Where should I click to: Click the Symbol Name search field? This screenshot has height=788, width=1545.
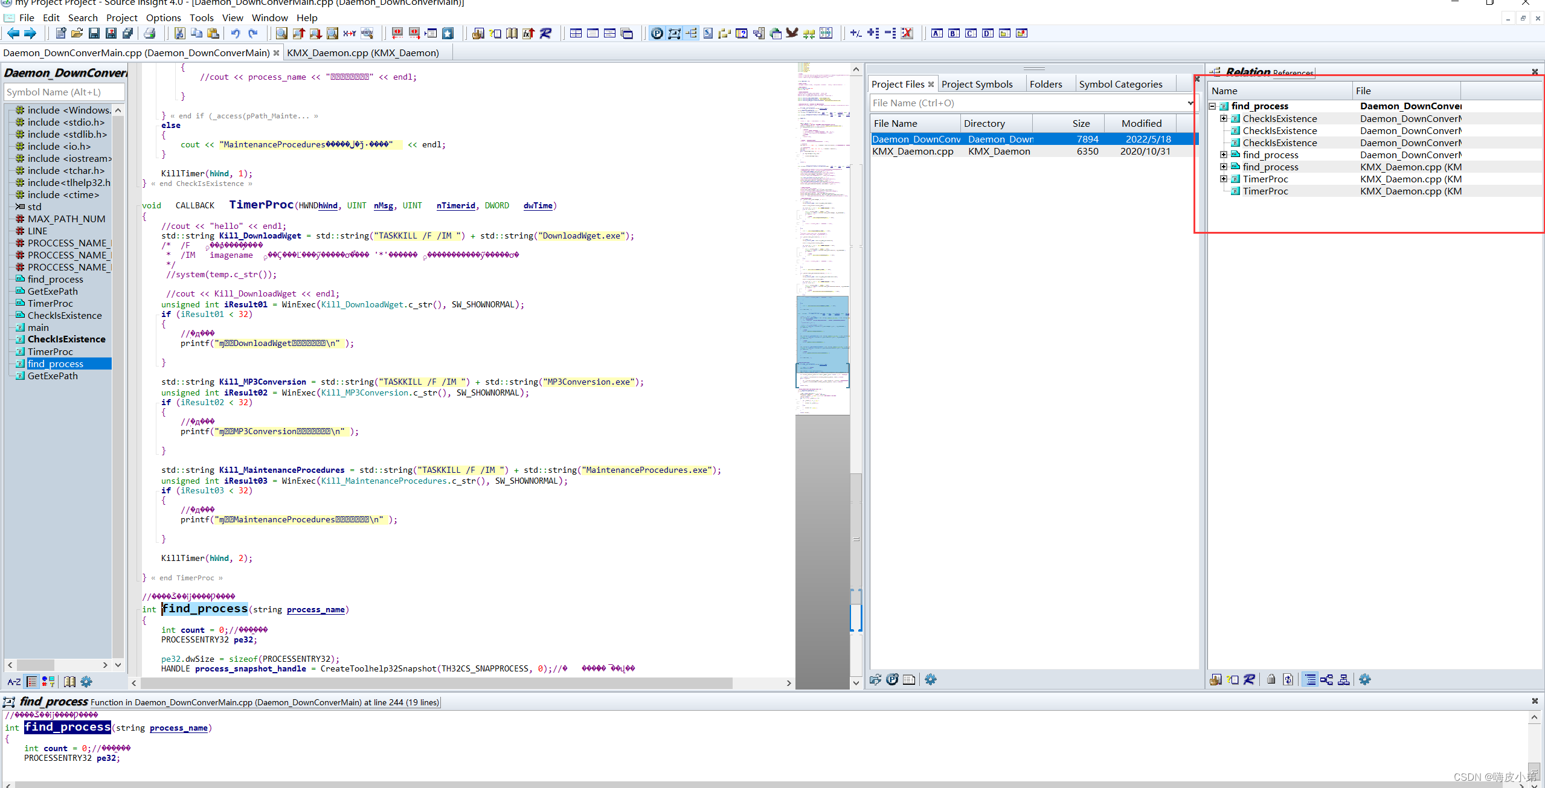point(64,92)
